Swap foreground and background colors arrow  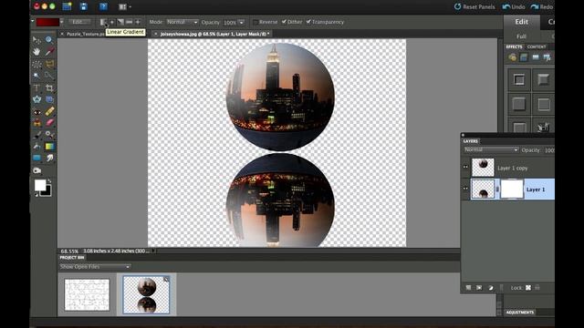coord(49,181)
